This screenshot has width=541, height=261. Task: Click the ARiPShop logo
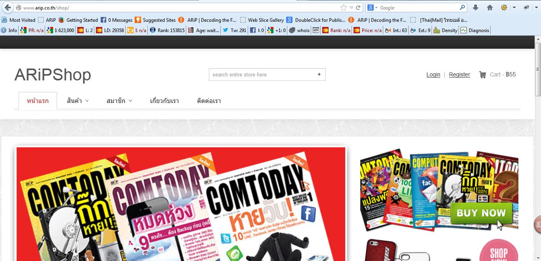[53, 75]
